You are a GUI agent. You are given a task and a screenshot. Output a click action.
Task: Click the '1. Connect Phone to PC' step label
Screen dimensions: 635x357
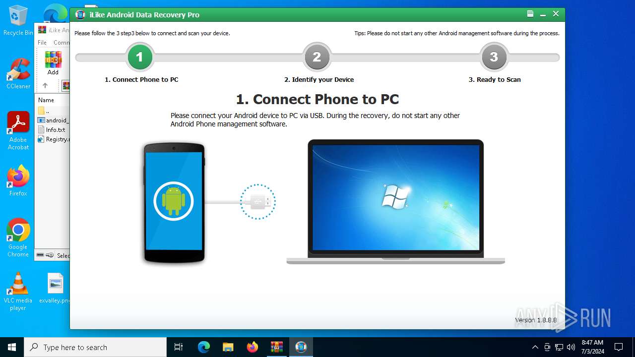(141, 79)
